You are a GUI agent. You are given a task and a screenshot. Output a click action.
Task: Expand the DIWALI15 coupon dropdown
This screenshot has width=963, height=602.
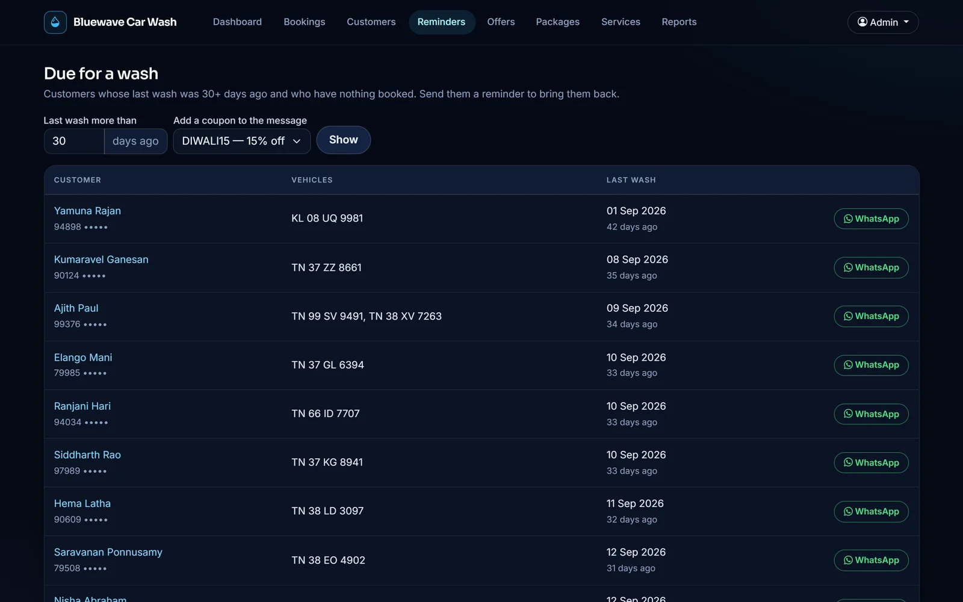click(242, 141)
